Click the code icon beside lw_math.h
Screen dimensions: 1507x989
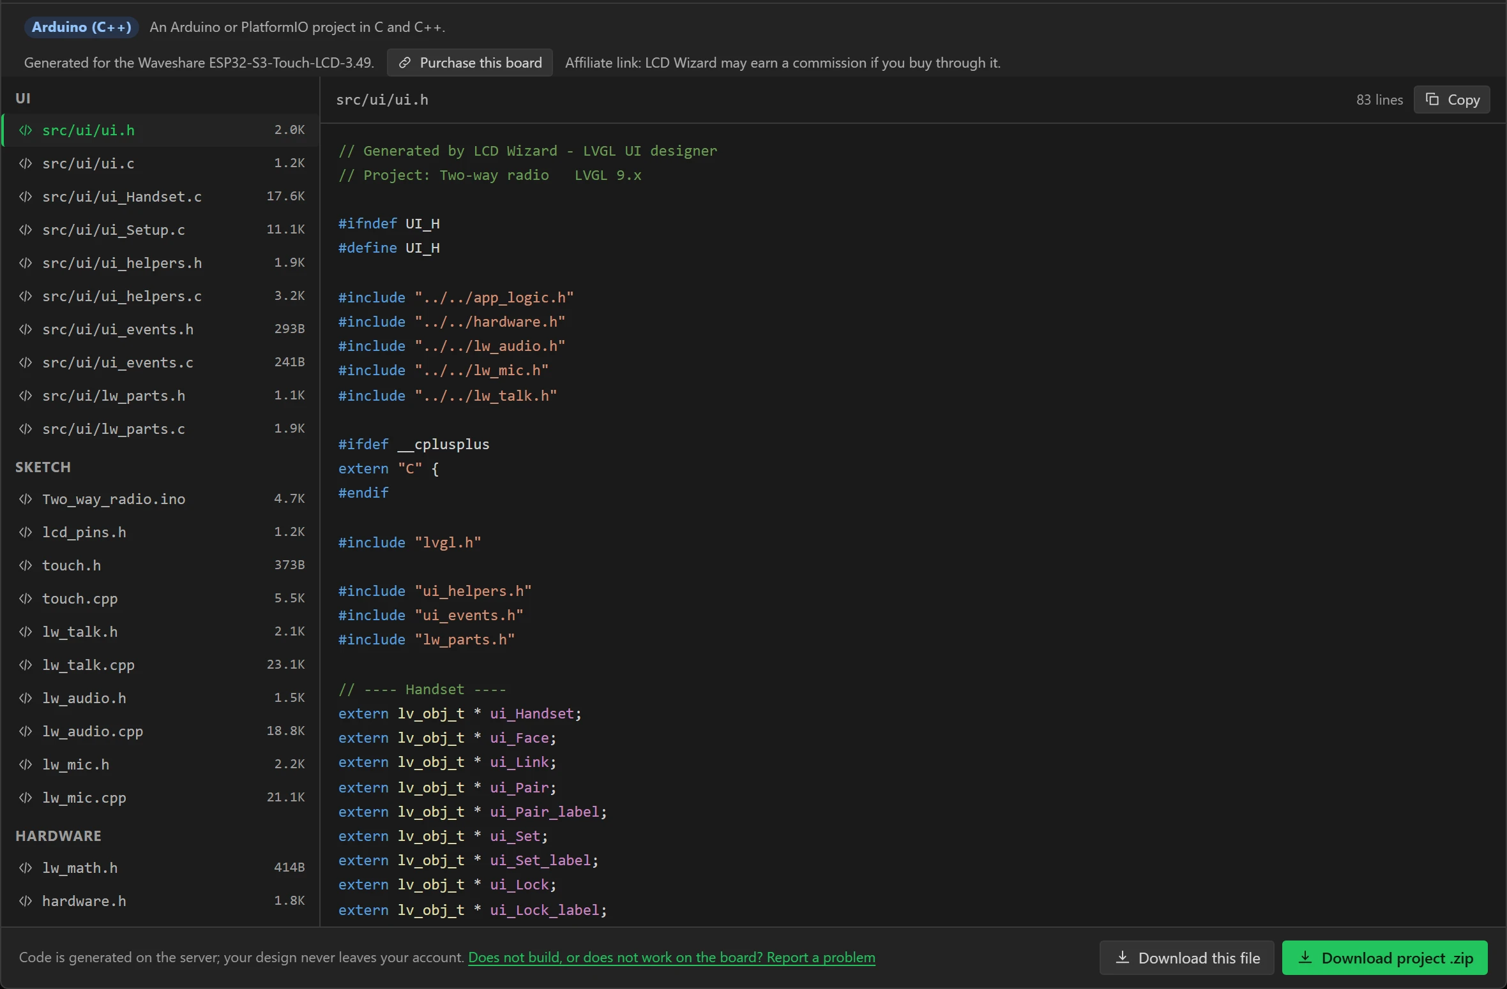pyautogui.click(x=26, y=868)
